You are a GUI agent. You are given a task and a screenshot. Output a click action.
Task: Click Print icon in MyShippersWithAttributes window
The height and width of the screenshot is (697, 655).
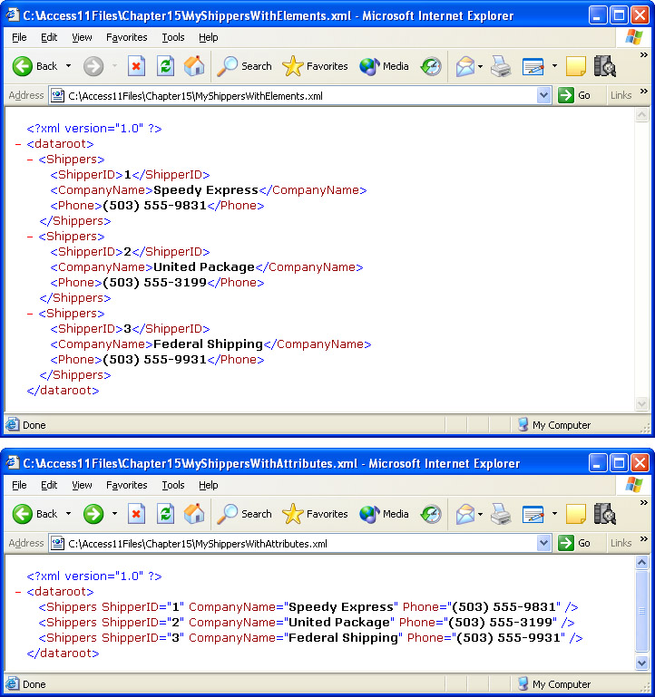(501, 514)
